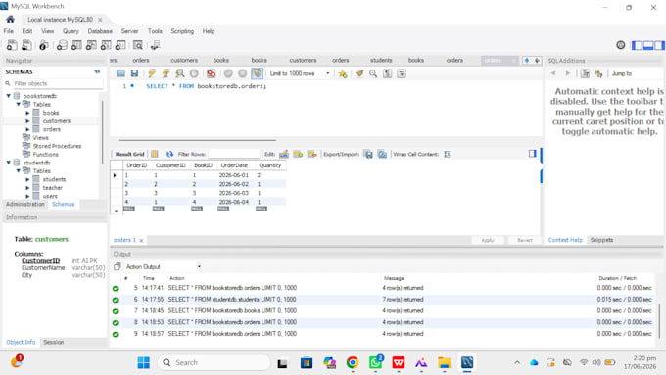Image resolution: width=666 pixels, height=375 pixels.
Task: Click the Apply button under results
Action: 488,241
